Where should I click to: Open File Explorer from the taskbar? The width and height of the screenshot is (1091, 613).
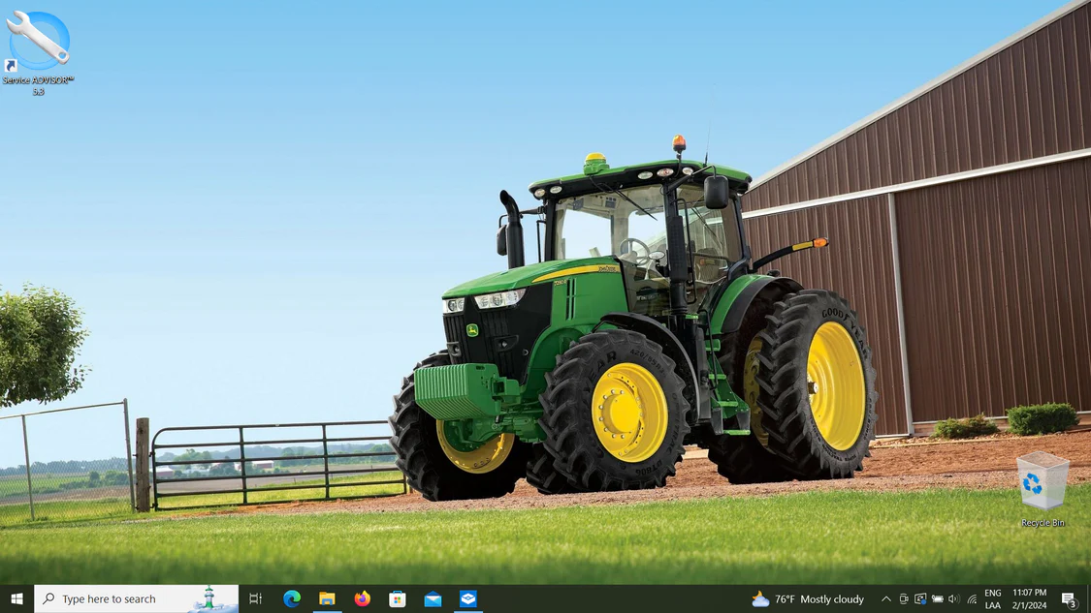point(327,599)
